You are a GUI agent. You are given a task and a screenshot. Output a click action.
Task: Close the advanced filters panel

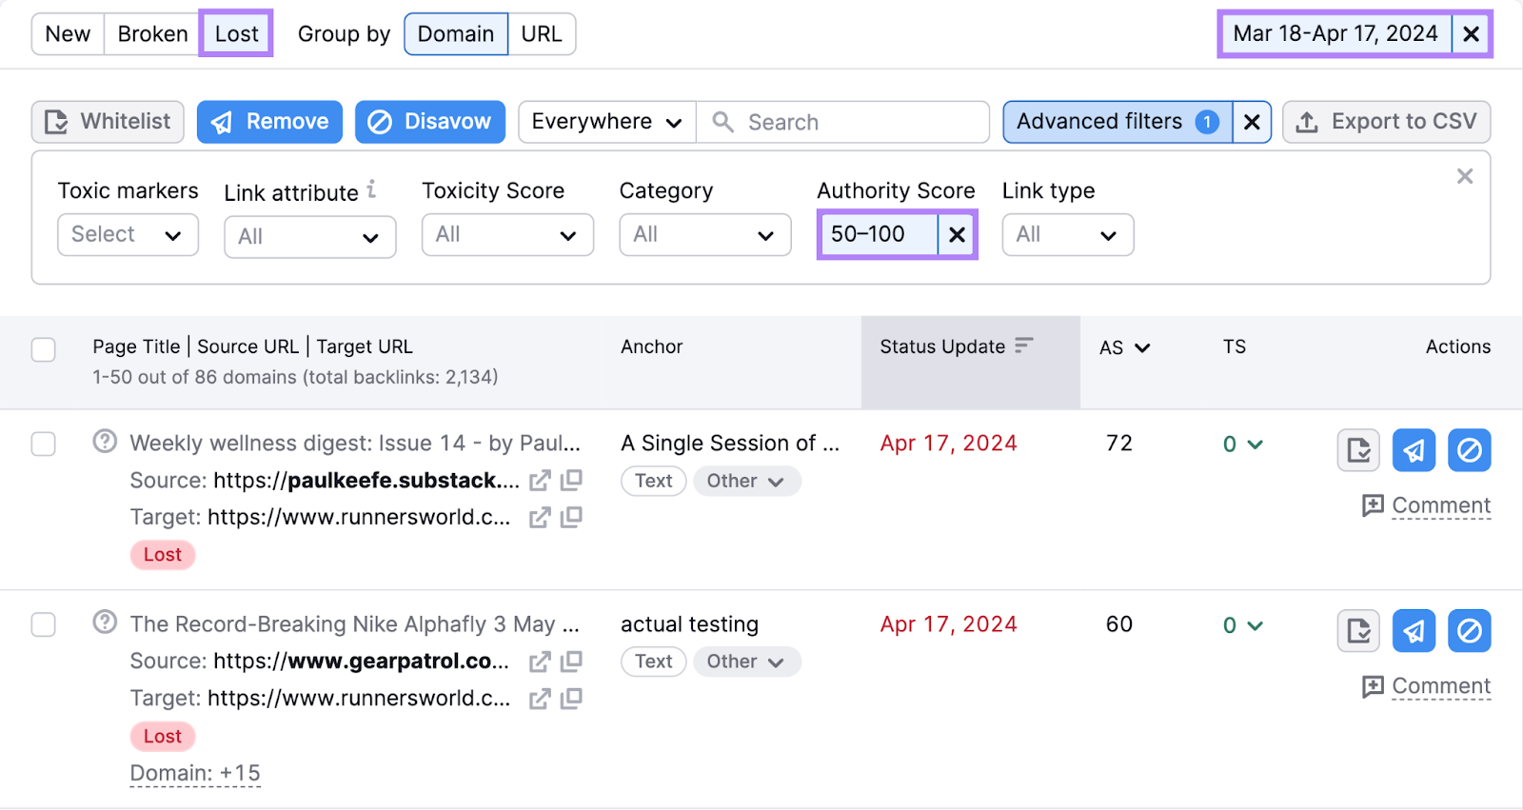[x=1465, y=176]
